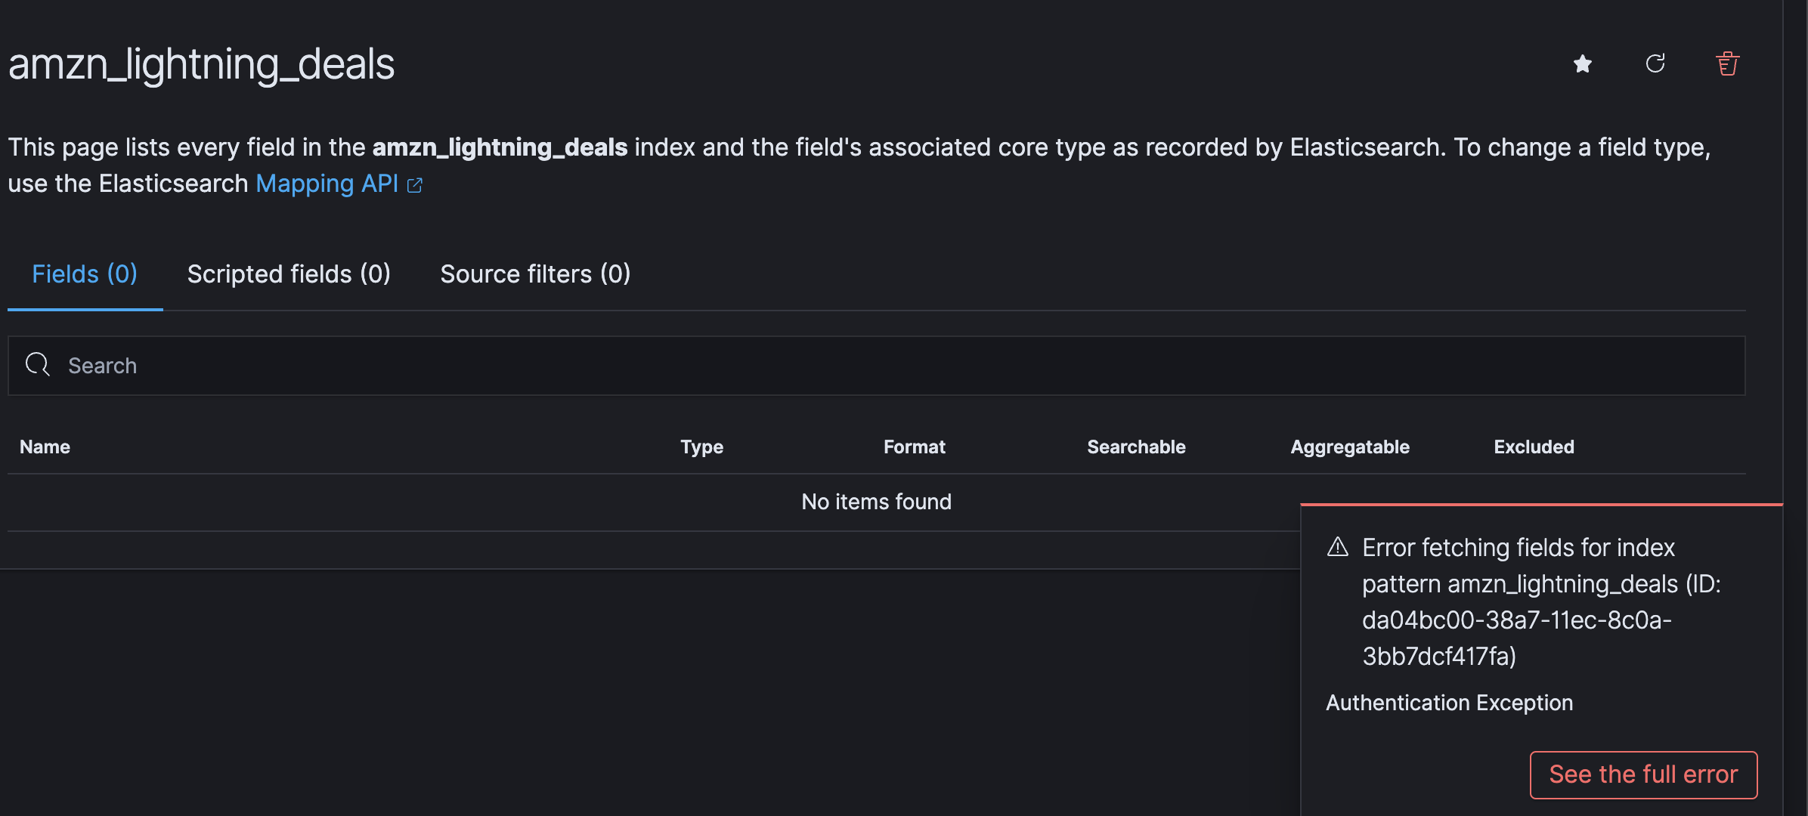Click the external link icon beside Mapping API
1808x816 pixels.
point(415,184)
